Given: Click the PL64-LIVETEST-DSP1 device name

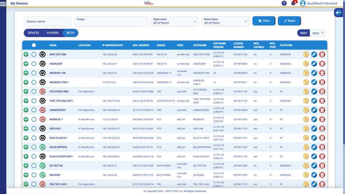Looking at the screenshot, I should (x=61, y=156).
